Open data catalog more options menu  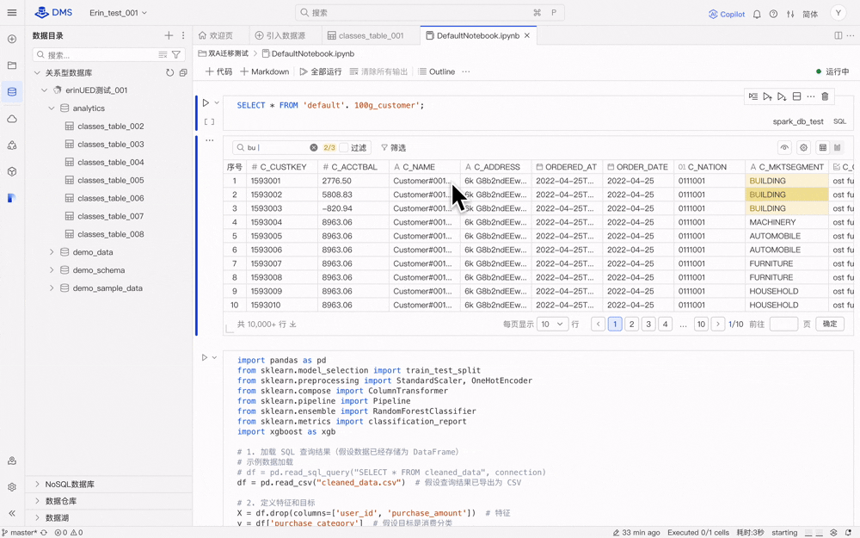pyautogui.click(x=183, y=35)
